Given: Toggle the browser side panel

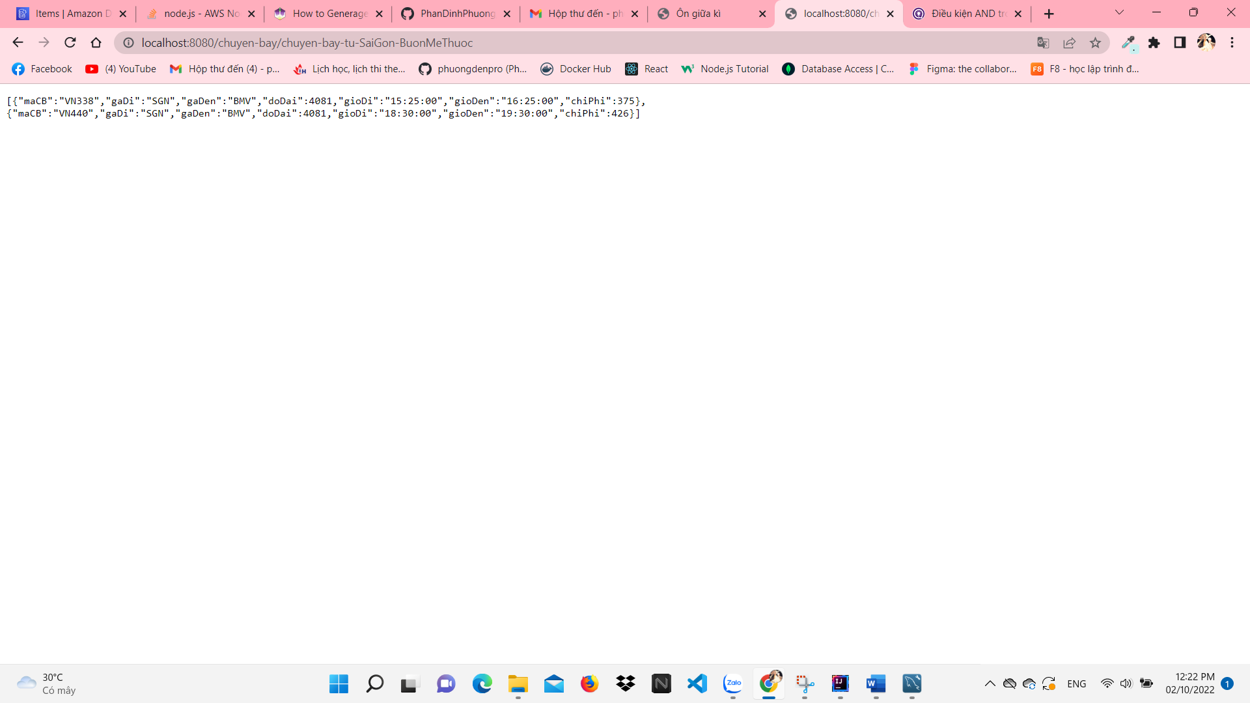Looking at the screenshot, I should coord(1180,43).
